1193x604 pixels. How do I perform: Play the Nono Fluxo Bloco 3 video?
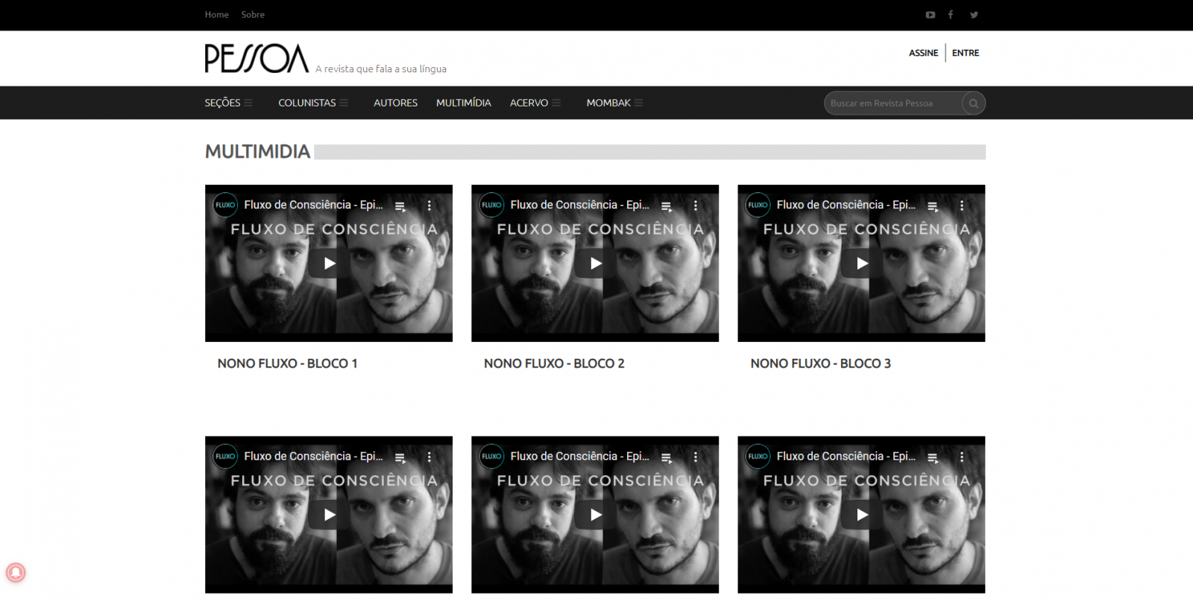click(861, 263)
